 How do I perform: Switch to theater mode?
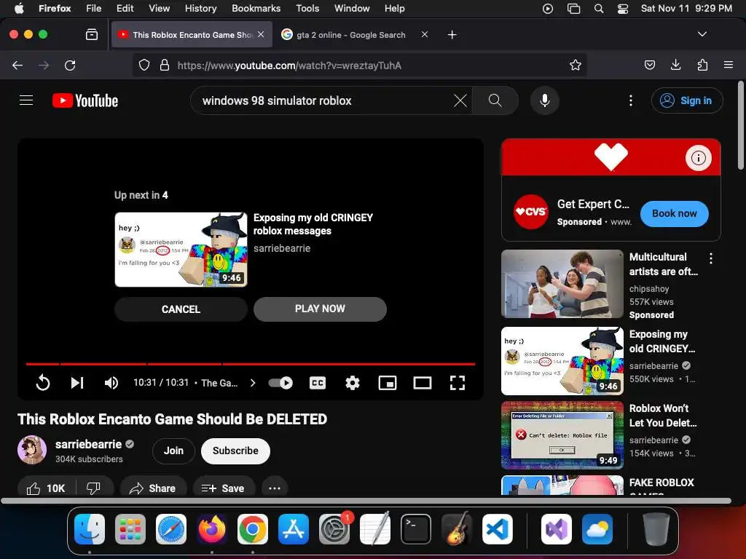[x=423, y=383]
